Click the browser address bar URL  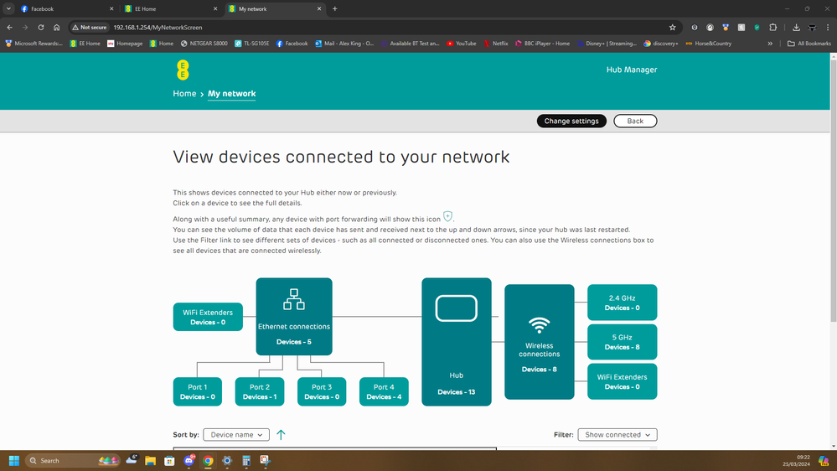tap(158, 27)
